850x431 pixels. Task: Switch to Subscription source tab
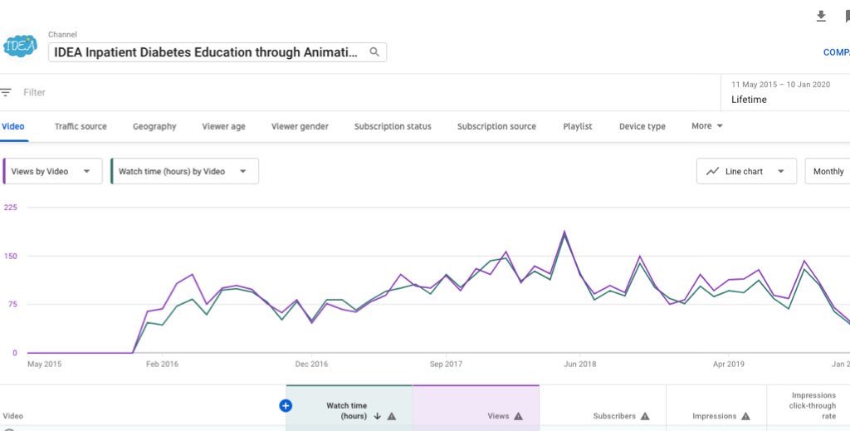pos(496,126)
